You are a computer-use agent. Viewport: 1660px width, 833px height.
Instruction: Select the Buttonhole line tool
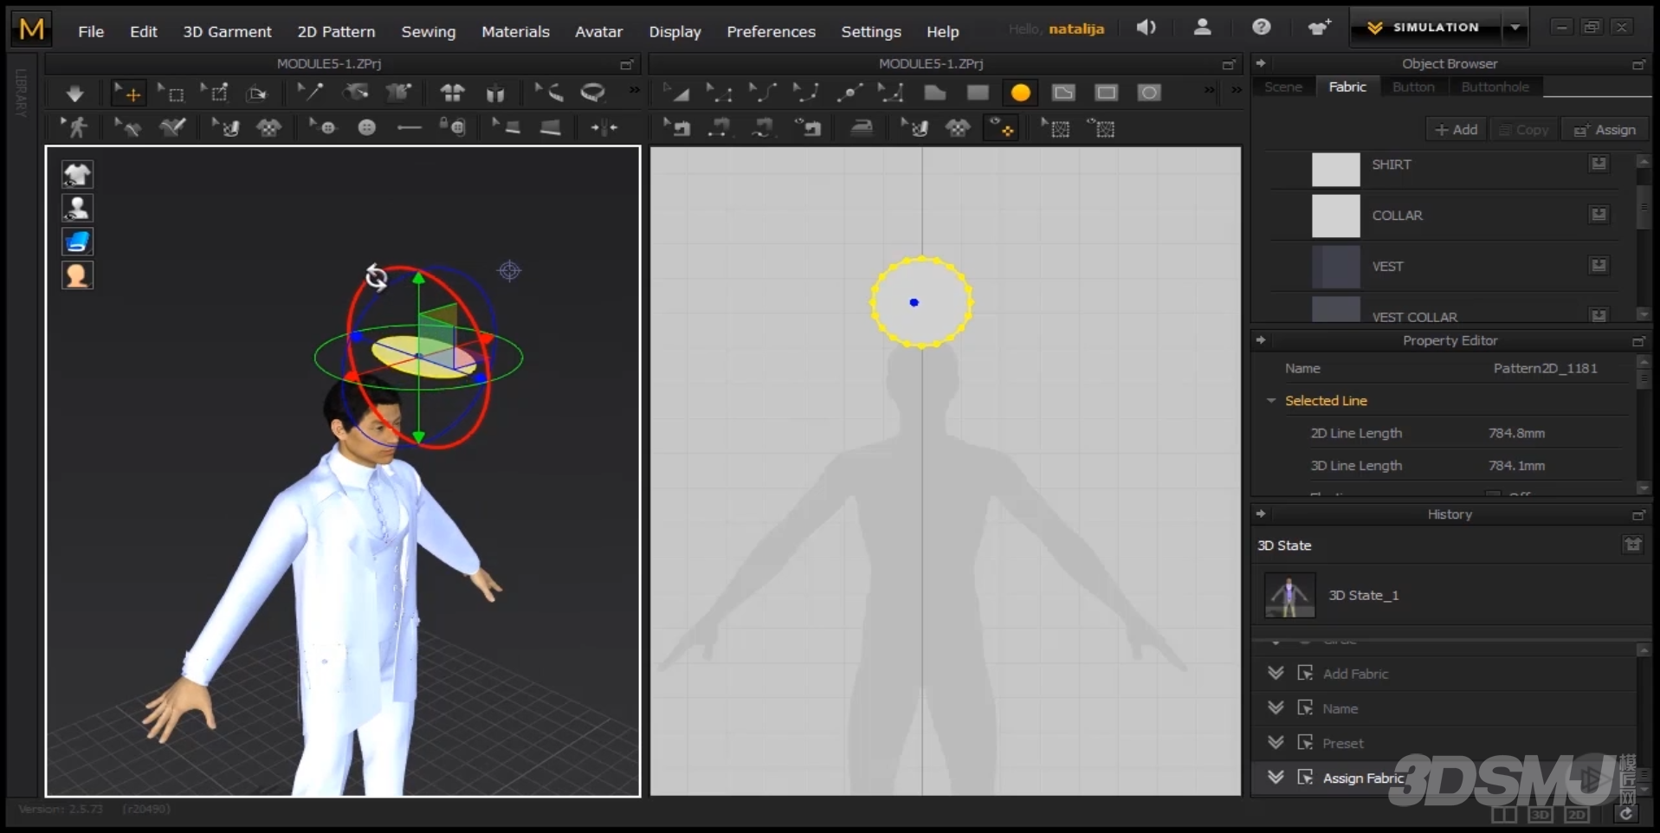point(409,128)
